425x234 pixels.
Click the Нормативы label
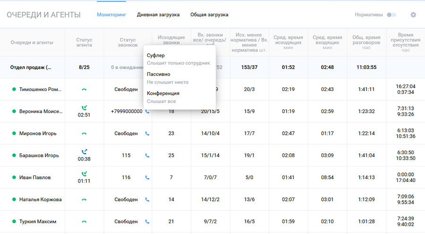(x=369, y=15)
